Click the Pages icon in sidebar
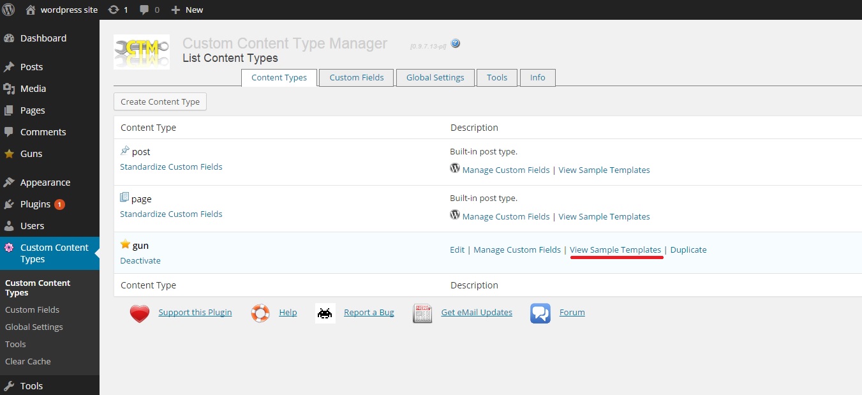 (9, 110)
